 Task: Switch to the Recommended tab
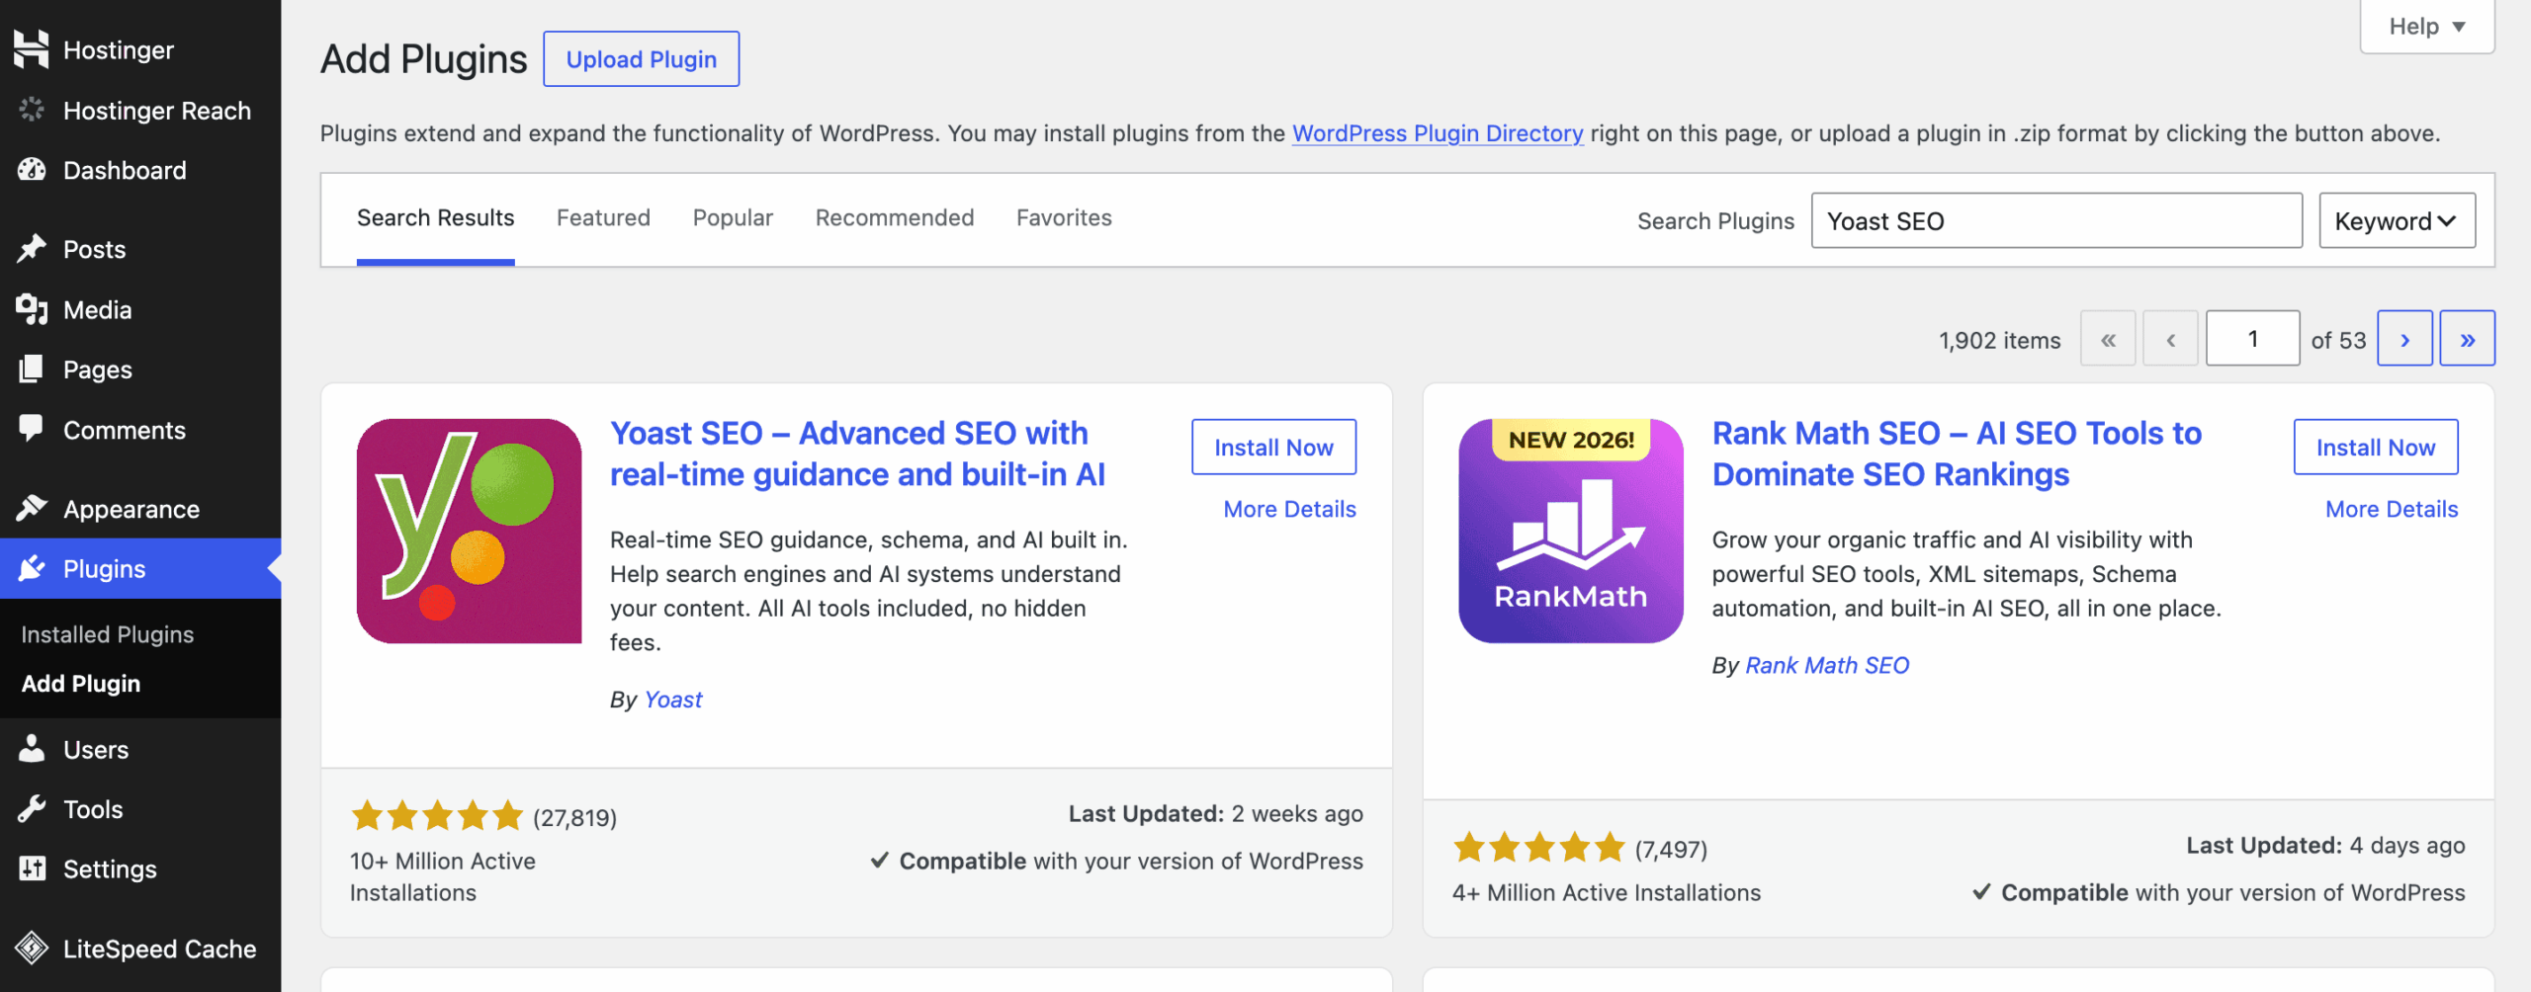[x=895, y=217]
